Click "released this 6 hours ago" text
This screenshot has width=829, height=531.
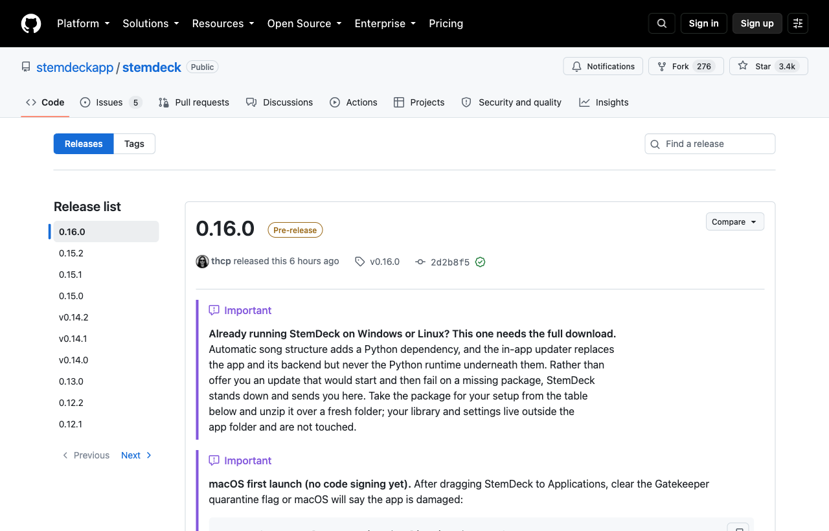coord(286,261)
